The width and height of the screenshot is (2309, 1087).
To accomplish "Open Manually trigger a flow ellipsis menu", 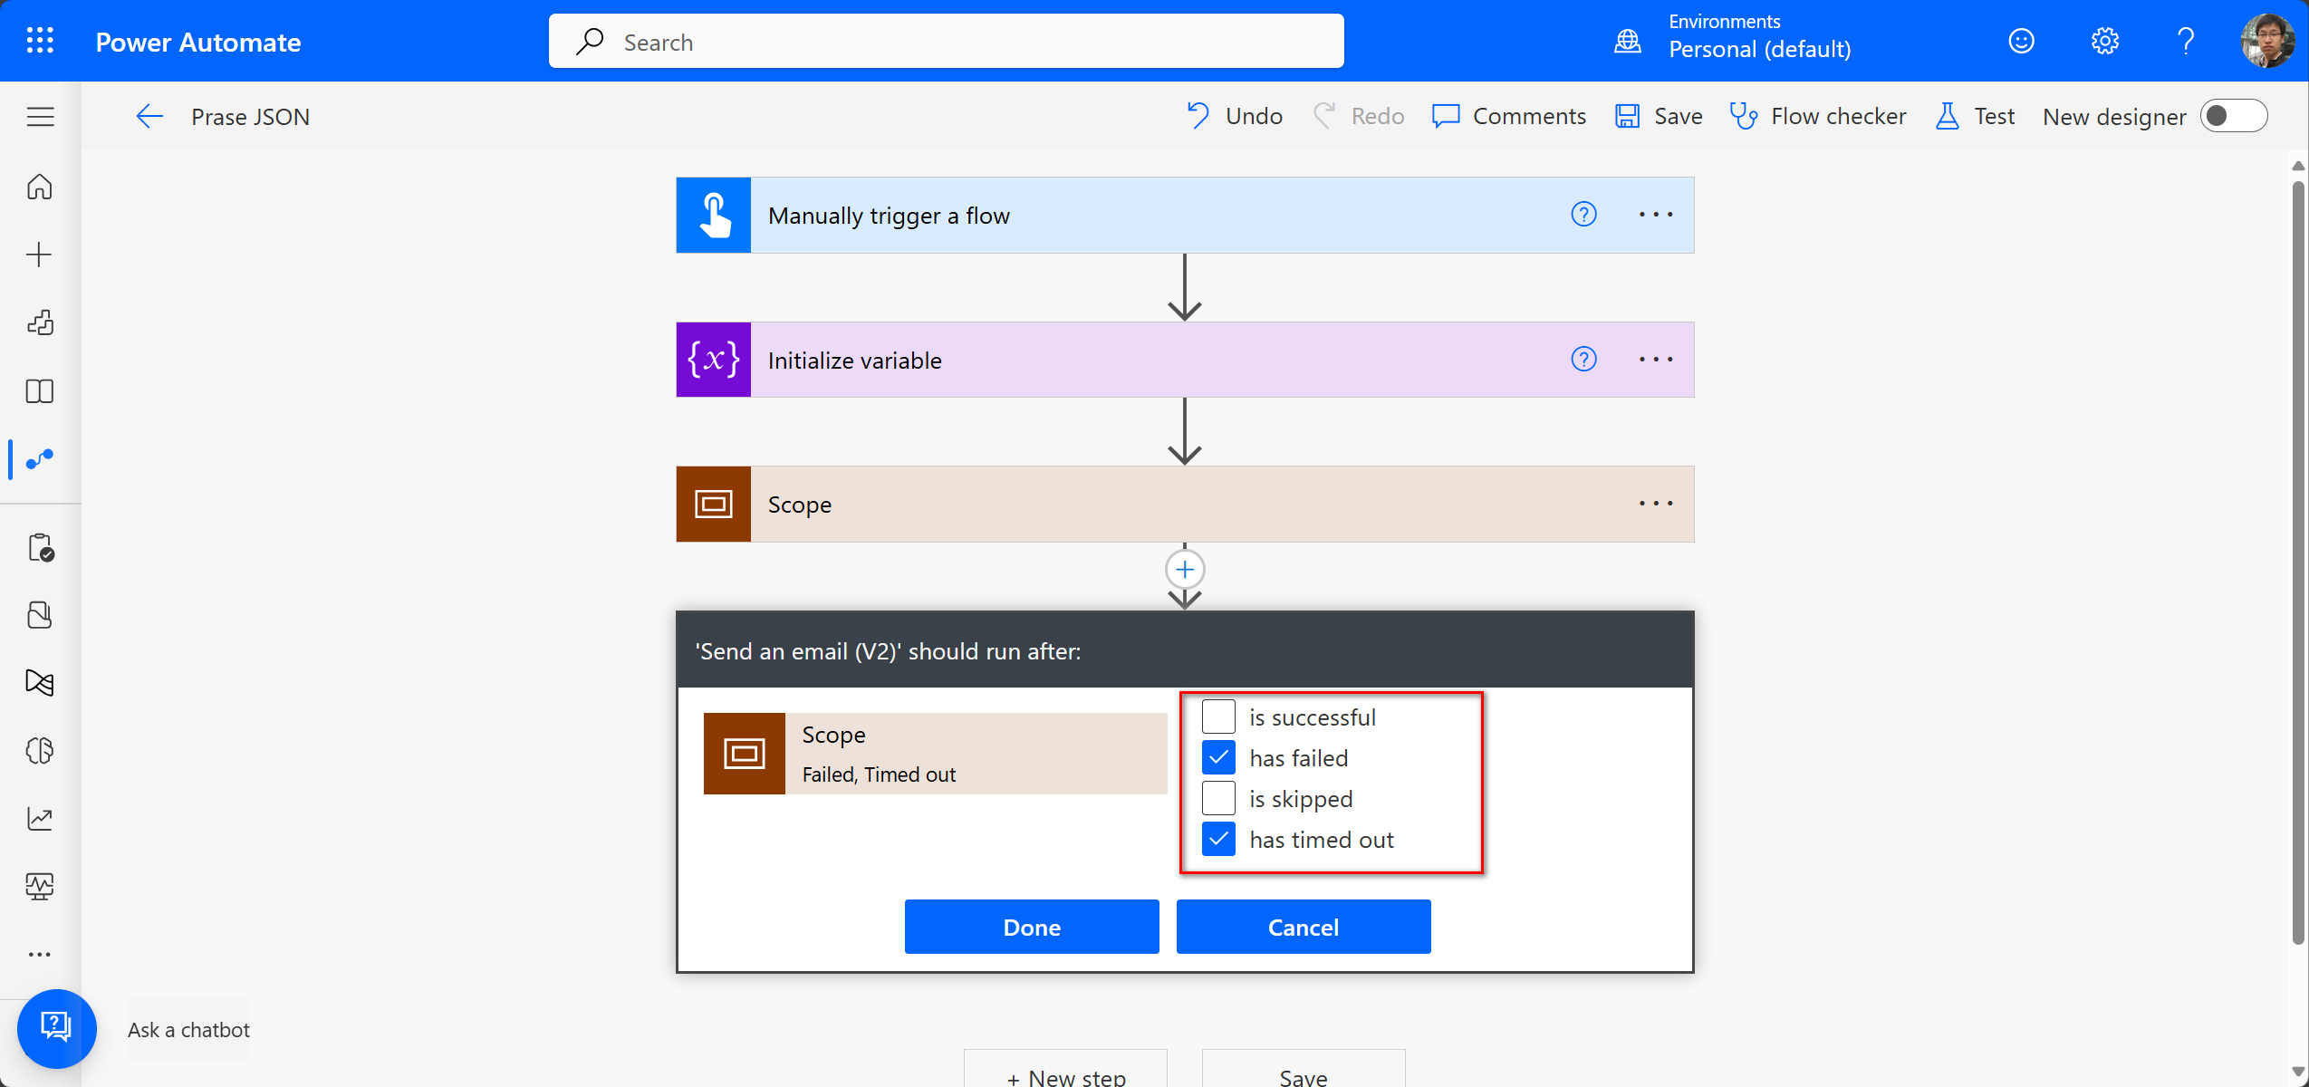I will tap(1655, 215).
